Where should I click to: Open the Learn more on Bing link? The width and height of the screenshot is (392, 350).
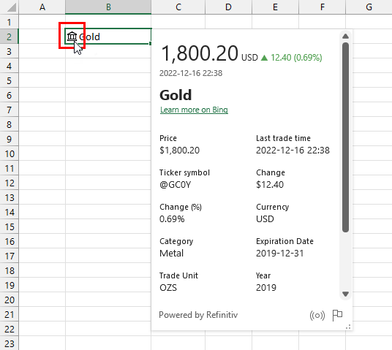tap(194, 110)
